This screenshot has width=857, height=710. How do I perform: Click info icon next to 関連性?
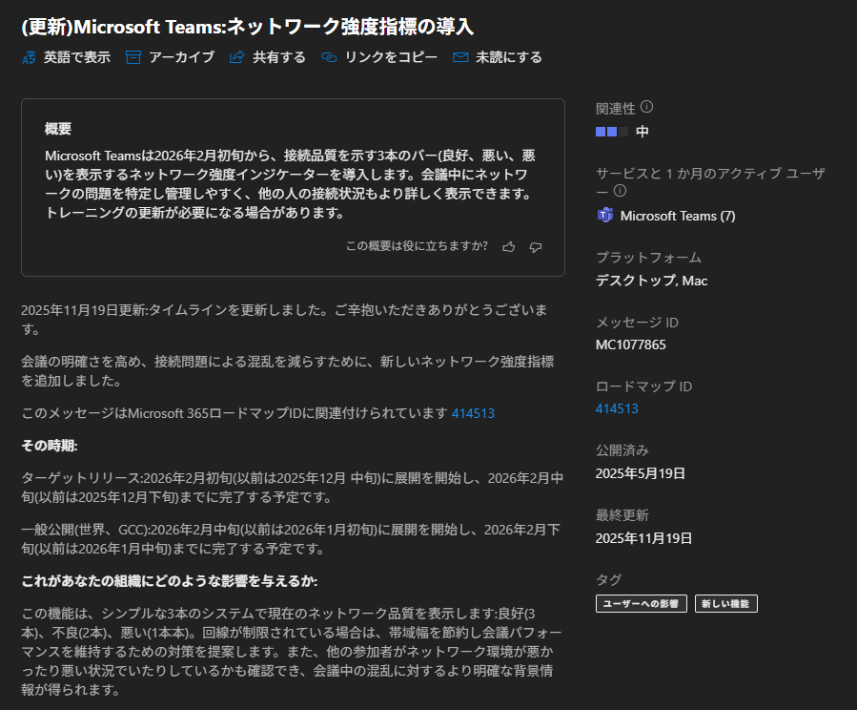coord(647,107)
